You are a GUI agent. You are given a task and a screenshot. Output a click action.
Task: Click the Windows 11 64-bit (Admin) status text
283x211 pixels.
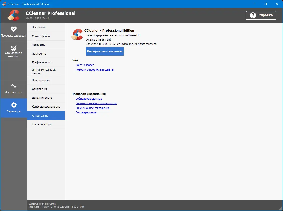click(43, 204)
